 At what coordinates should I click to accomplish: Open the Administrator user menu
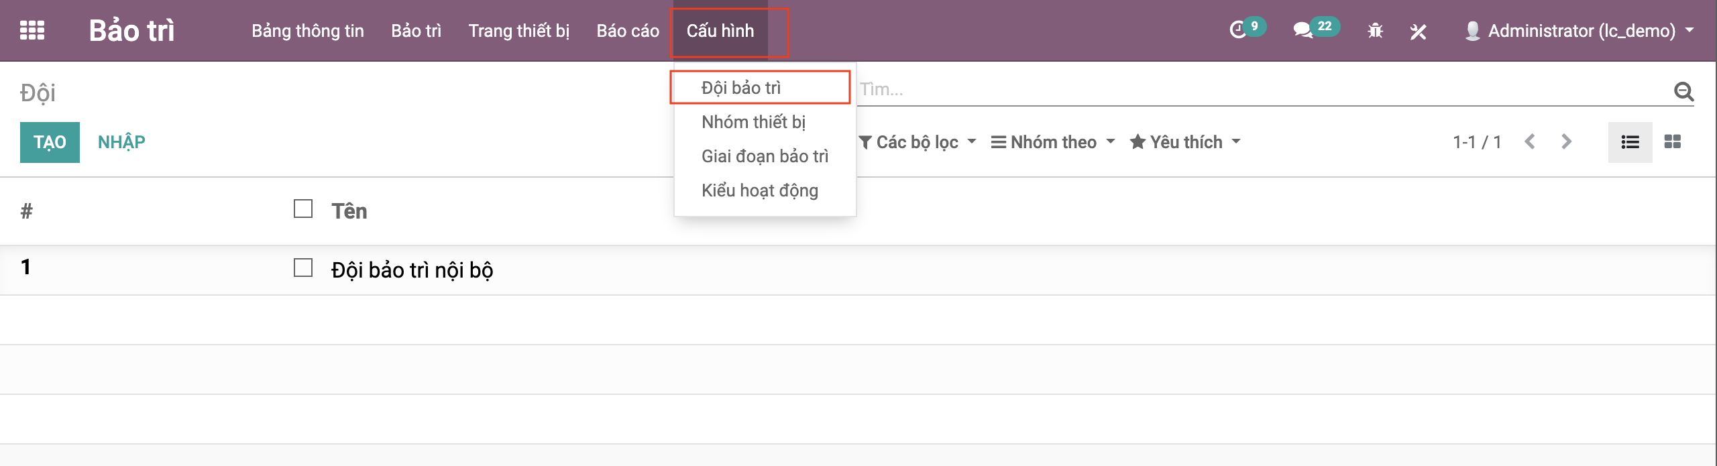[x=1580, y=31]
